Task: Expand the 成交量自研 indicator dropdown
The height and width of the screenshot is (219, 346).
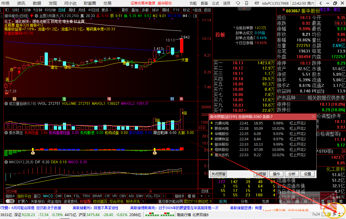Action: tap(6, 104)
